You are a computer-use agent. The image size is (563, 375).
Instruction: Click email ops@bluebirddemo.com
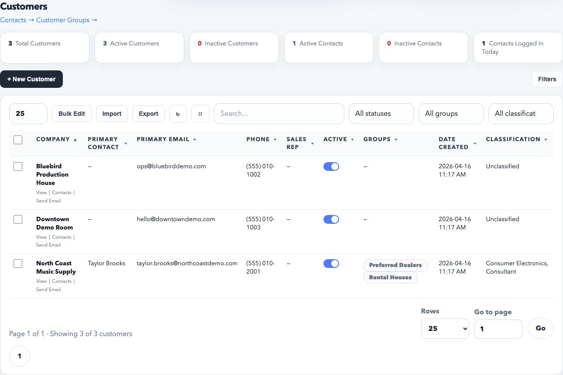click(172, 167)
